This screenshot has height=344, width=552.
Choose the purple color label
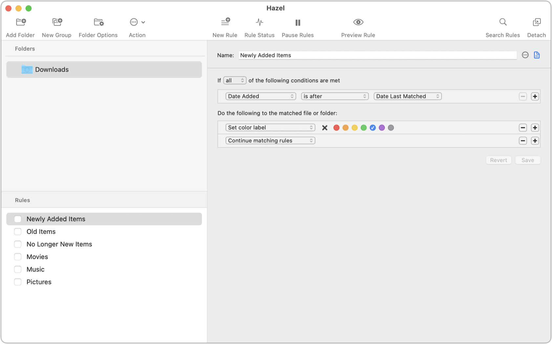(x=382, y=128)
